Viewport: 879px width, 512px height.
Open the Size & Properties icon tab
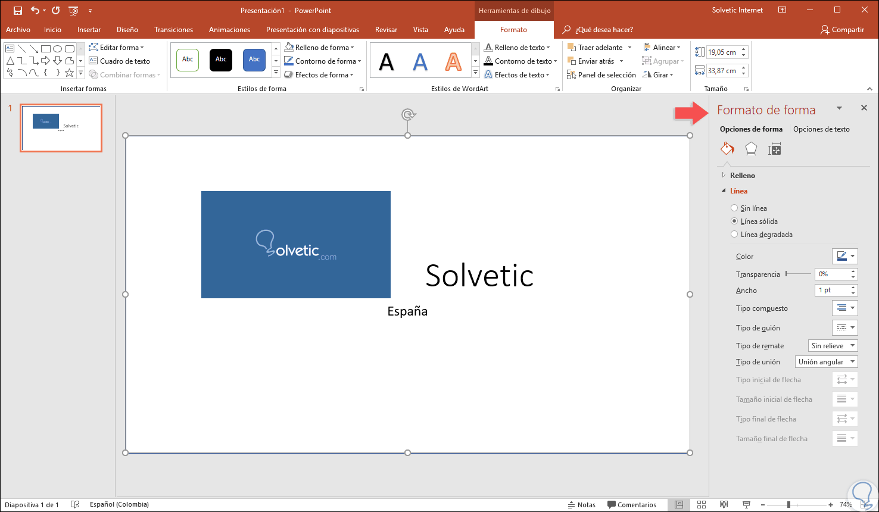click(x=774, y=149)
